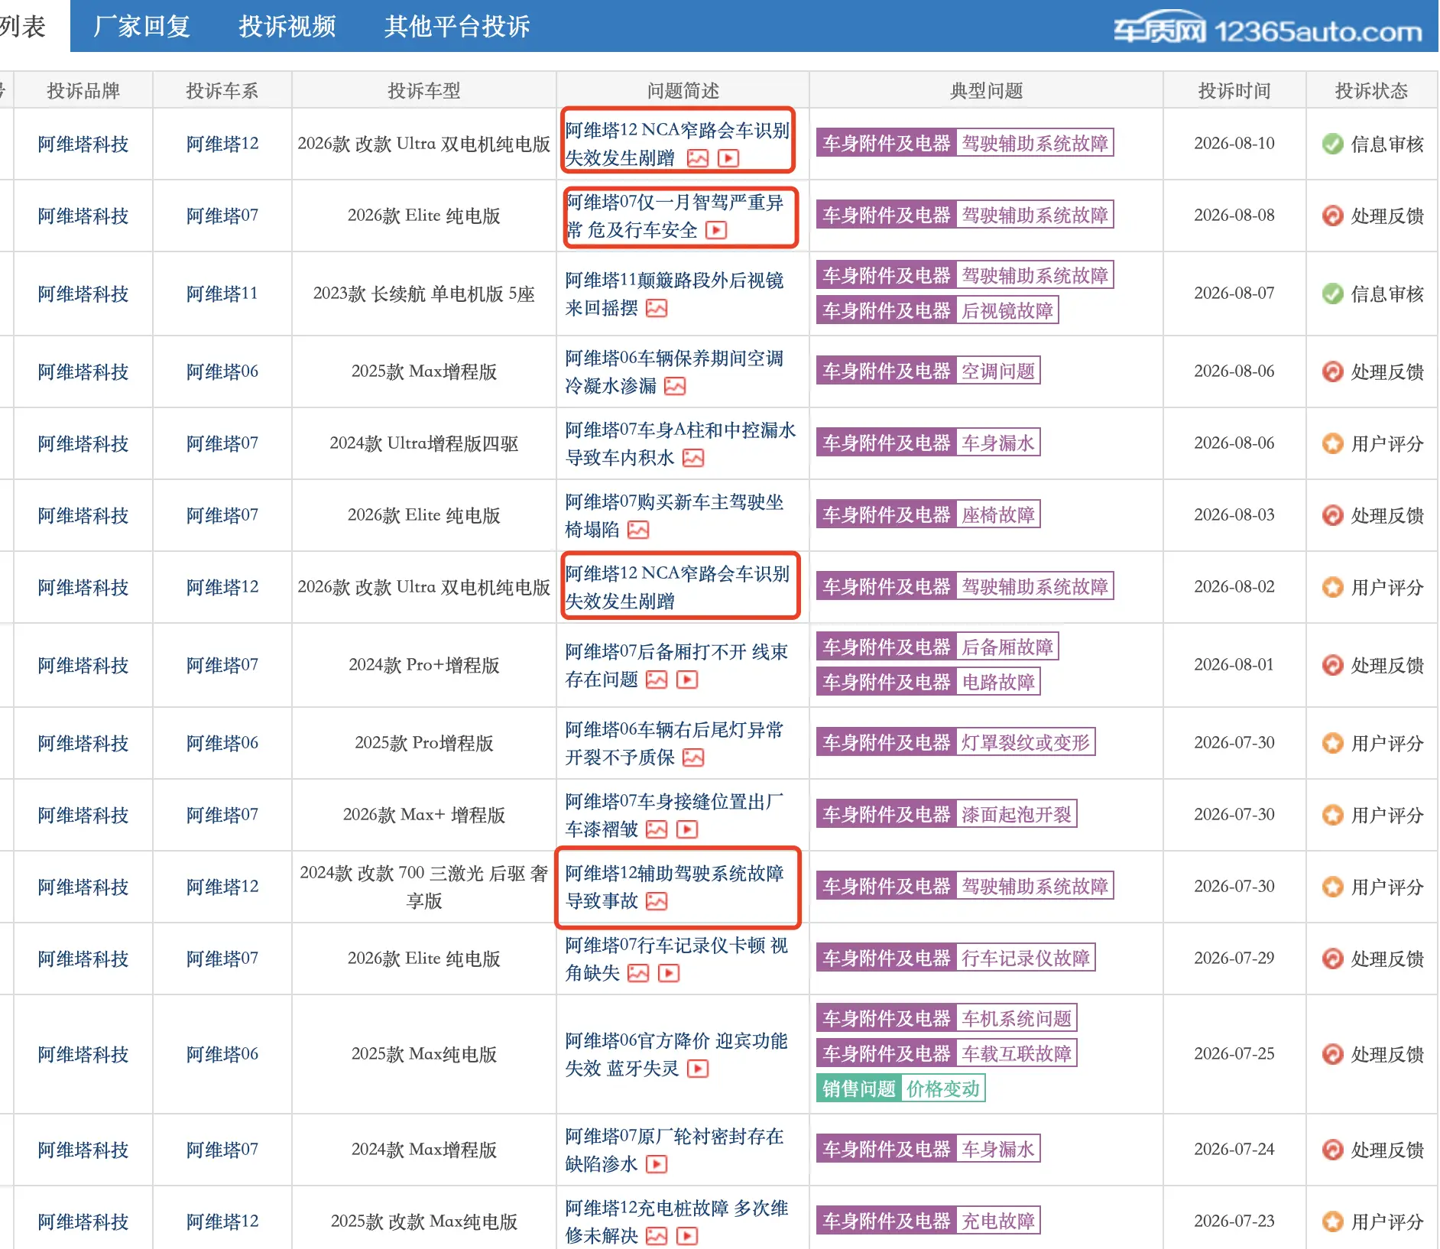Open complaint 阿维塔07仅一月智驾严重异常
This screenshot has width=1440, height=1249.
[675, 216]
